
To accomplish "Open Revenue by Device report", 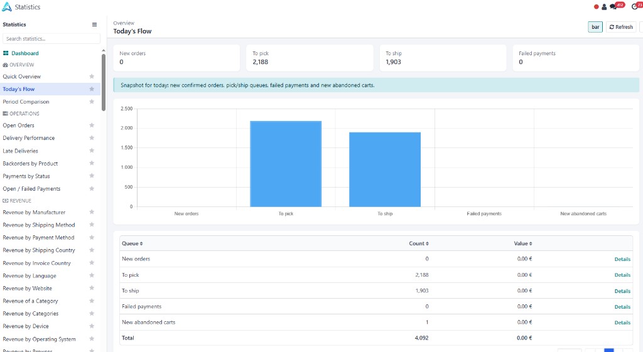I will point(25,326).
